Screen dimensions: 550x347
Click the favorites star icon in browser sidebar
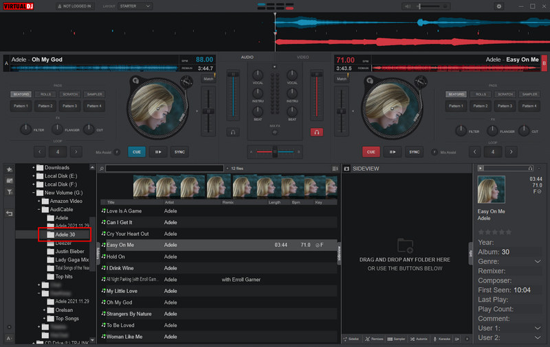[10, 169]
